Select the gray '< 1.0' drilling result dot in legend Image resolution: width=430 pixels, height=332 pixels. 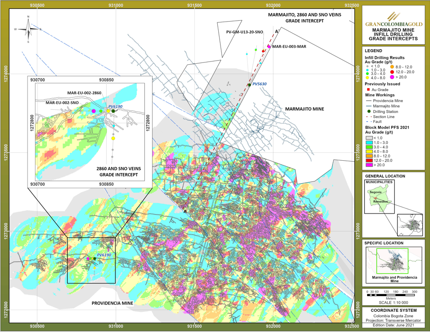[x=367, y=66]
